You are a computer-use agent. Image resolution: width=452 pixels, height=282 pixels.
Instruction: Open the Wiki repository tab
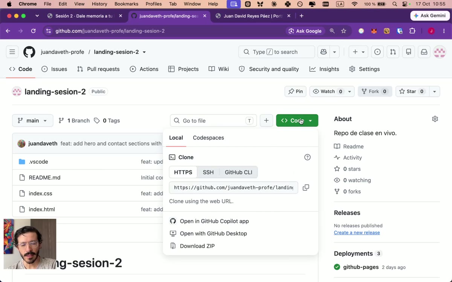pyautogui.click(x=219, y=69)
